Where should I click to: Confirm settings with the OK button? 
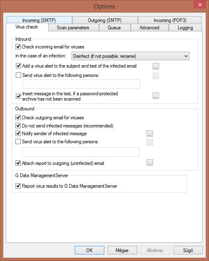pos(89,250)
